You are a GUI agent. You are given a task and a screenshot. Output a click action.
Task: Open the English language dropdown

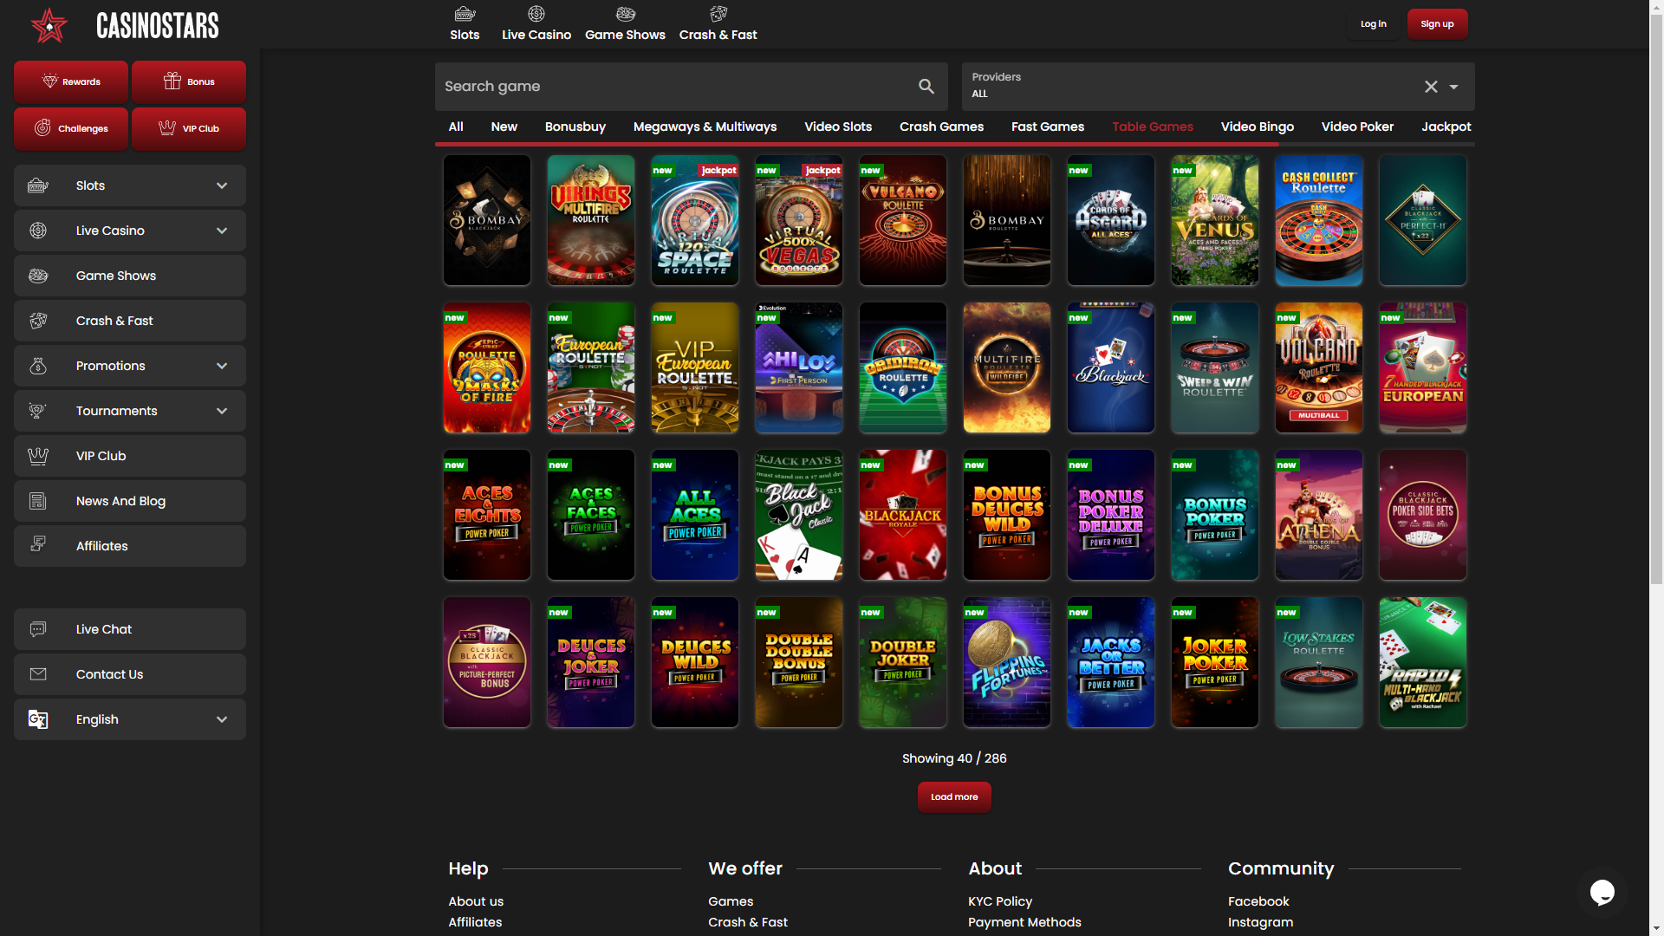tap(222, 719)
